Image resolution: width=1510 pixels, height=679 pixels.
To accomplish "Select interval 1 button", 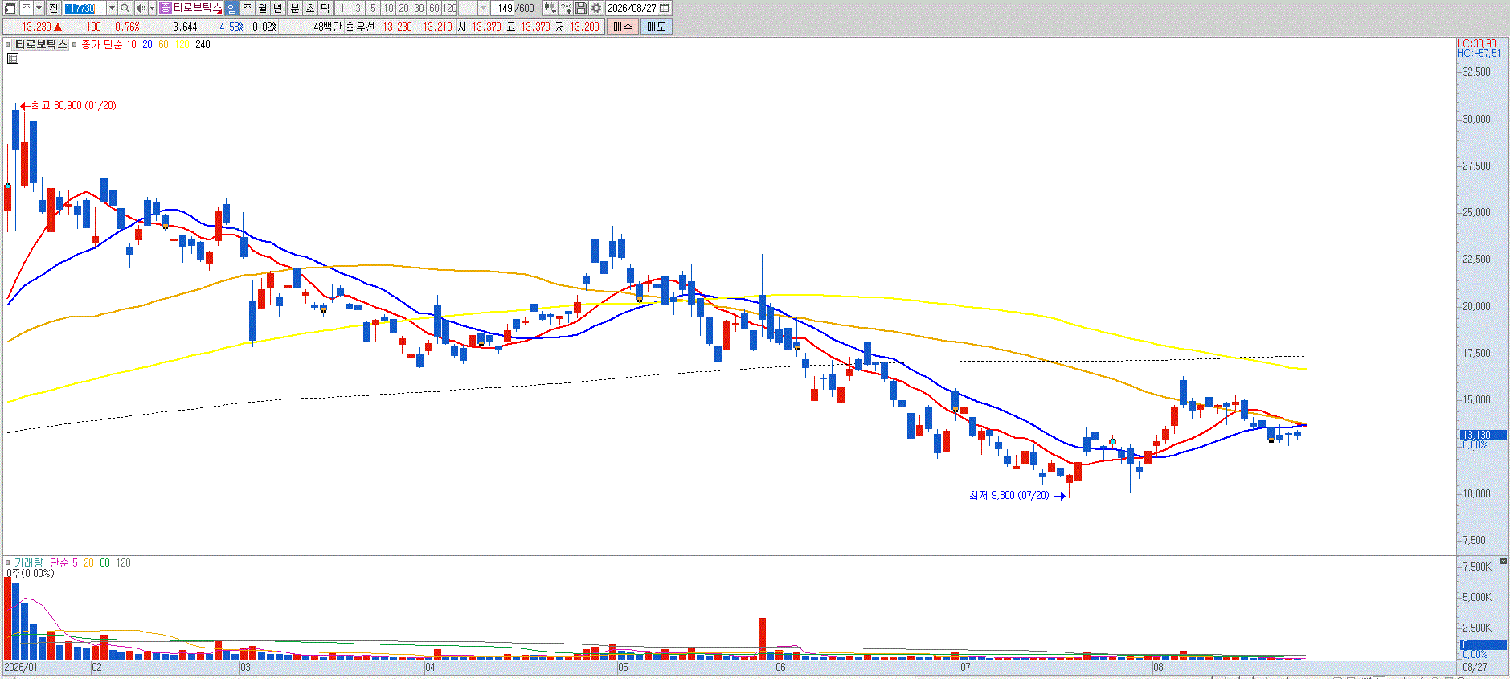I will pos(342,8).
